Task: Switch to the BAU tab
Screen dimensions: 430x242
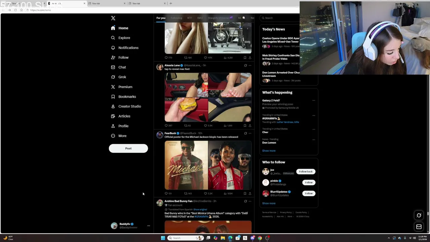Action: point(200,18)
